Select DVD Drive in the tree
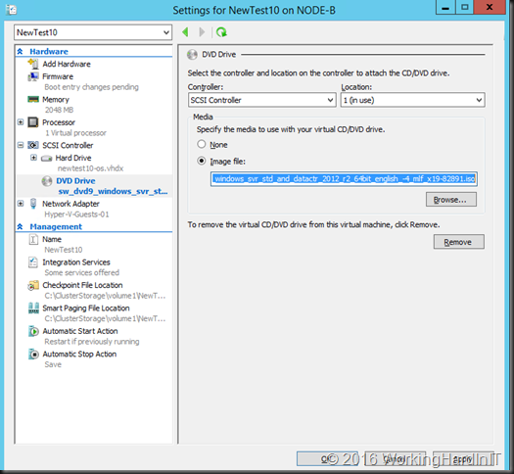The height and width of the screenshot is (474, 514). [x=75, y=181]
